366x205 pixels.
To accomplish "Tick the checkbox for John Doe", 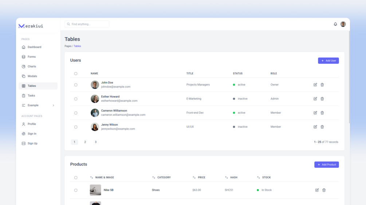I will tap(76, 85).
